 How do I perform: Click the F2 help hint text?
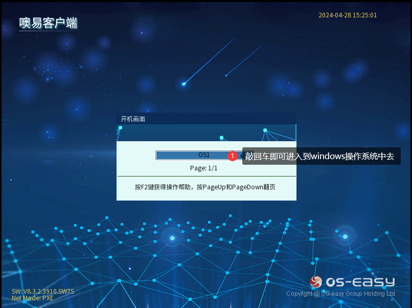pyautogui.click(x=205, y=187)
